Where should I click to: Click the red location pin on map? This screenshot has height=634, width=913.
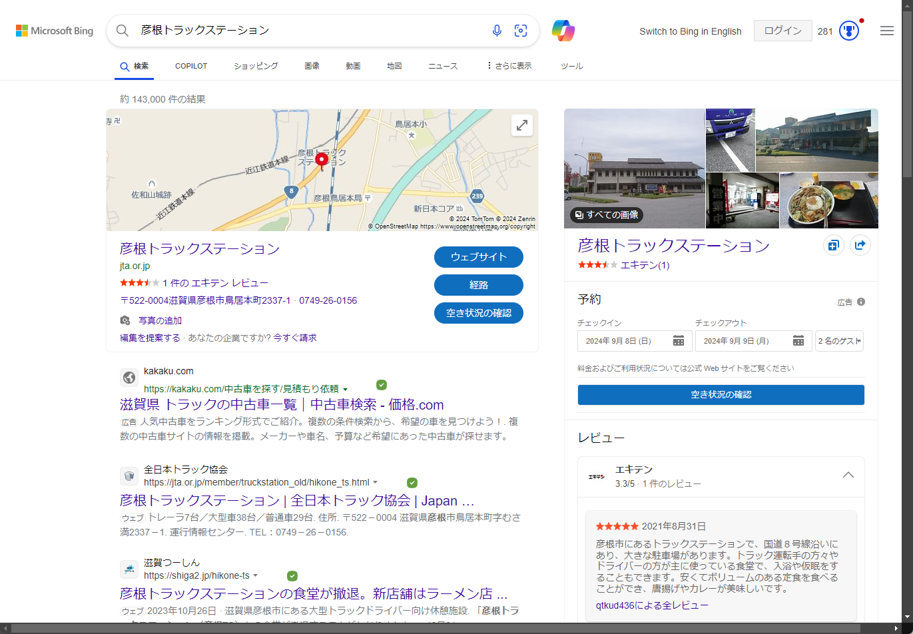tap(322, 162)
